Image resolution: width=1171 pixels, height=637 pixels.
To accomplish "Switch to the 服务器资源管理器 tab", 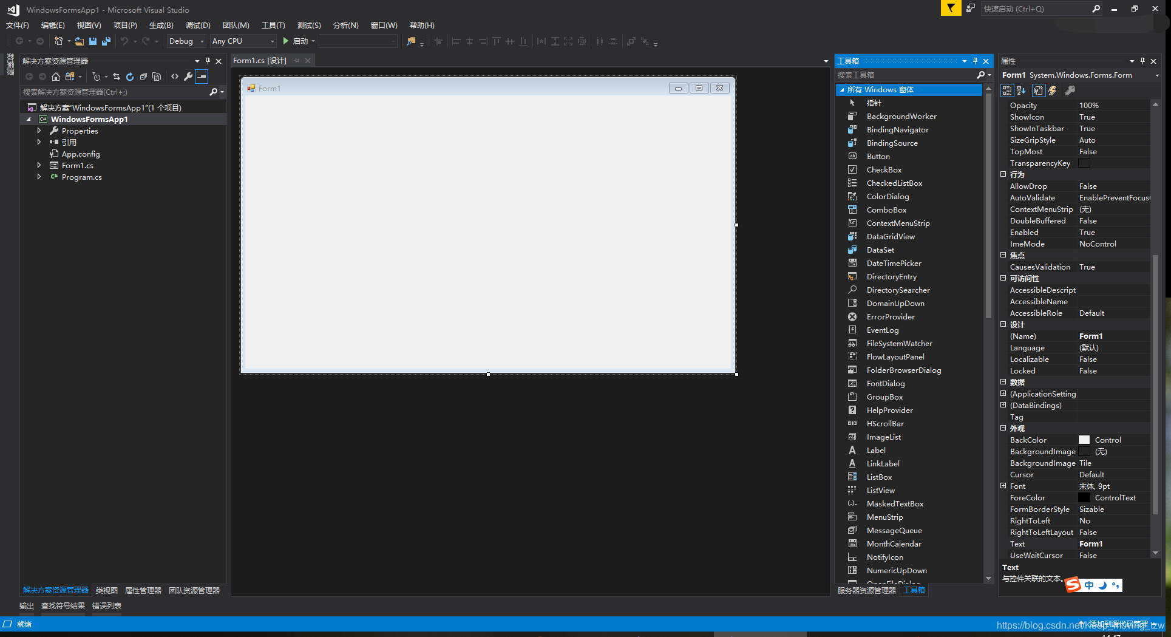I will coord(867,590).
